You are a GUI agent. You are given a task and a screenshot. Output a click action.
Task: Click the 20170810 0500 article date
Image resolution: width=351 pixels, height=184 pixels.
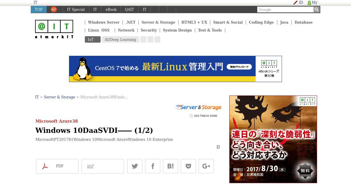205,116
